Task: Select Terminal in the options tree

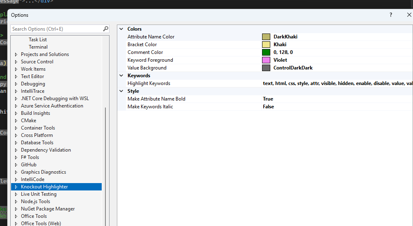Action: (38, 47)
